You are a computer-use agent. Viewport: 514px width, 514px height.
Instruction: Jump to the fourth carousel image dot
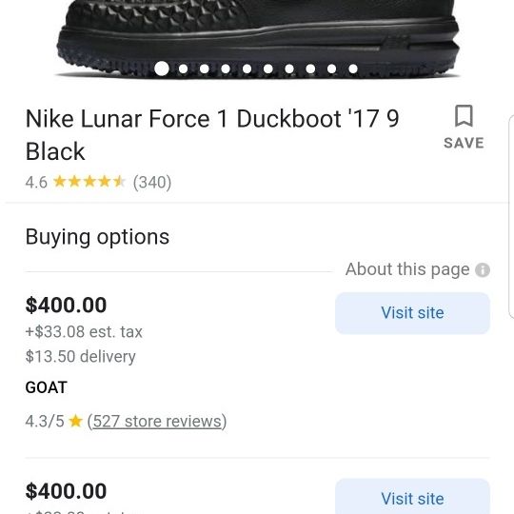point(226,69)
